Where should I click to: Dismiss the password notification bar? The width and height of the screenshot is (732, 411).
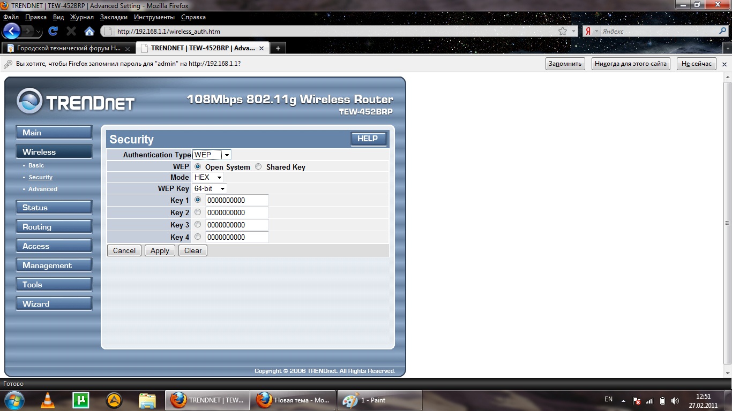724,64
